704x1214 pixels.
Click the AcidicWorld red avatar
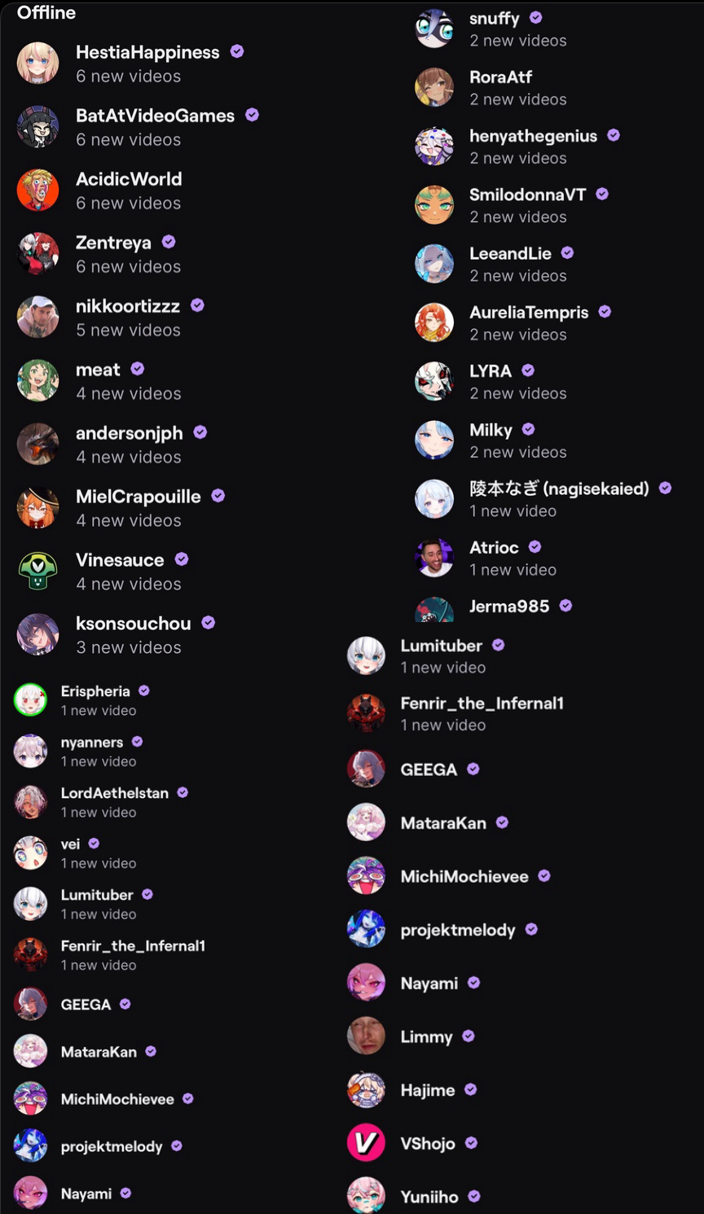coord(37,190)
